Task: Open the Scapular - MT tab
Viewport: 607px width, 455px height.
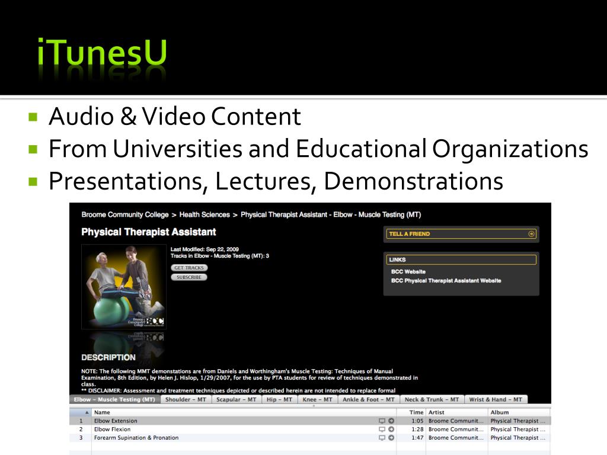Action: (x=236, y=399)
